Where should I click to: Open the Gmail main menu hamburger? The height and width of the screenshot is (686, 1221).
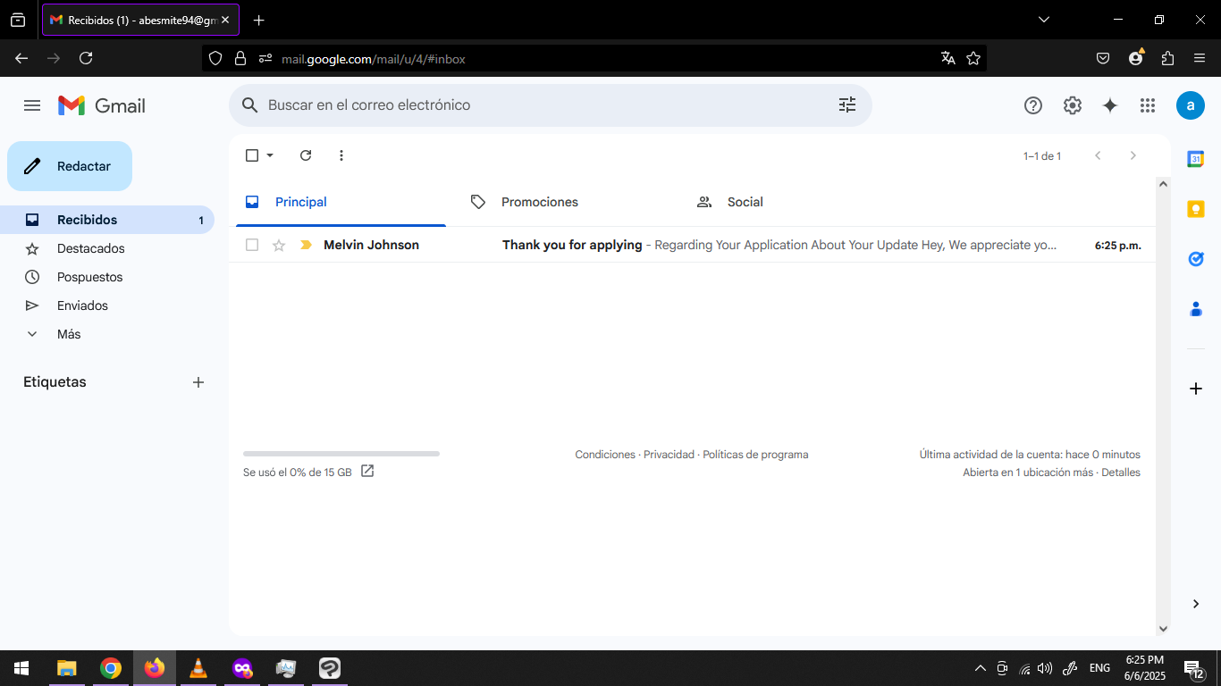click(32, 105)
